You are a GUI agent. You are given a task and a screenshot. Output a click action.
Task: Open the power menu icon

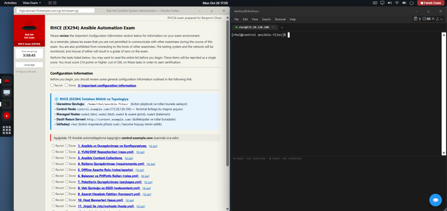tap(411, 3)
